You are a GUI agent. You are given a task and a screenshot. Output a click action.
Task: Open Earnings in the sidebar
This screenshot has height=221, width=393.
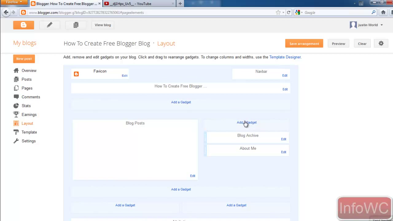coord(29,114)
